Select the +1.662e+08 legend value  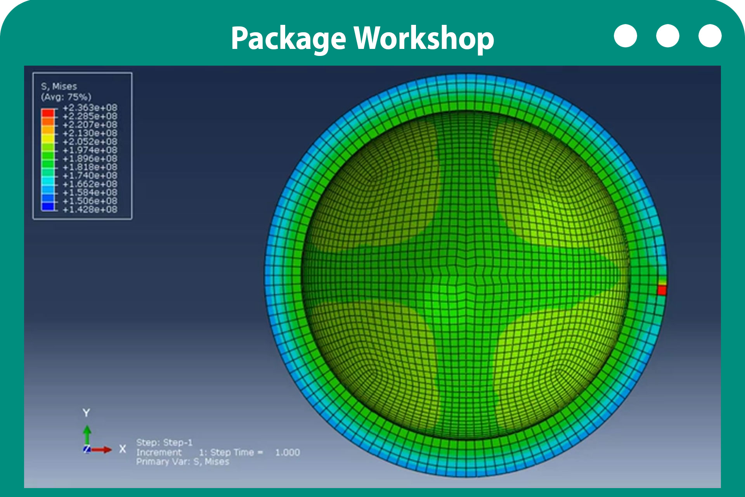tap(90, 184)
